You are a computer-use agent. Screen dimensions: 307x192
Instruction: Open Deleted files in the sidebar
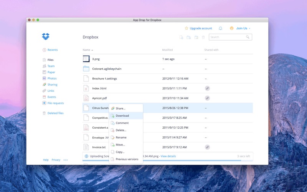point(55,113)
